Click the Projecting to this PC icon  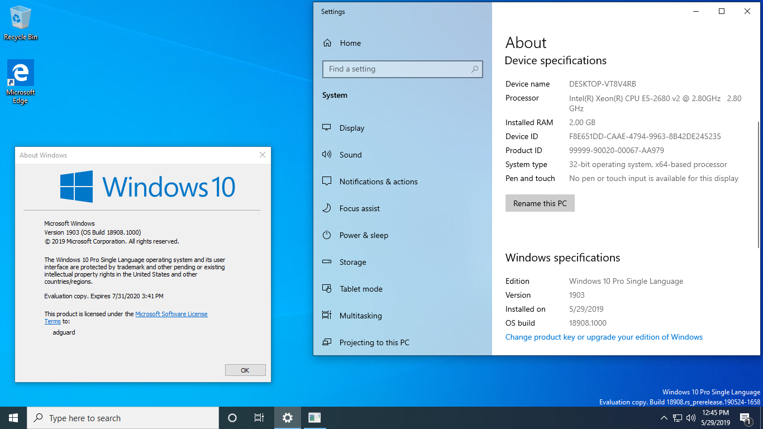click(x=327, y=342)
